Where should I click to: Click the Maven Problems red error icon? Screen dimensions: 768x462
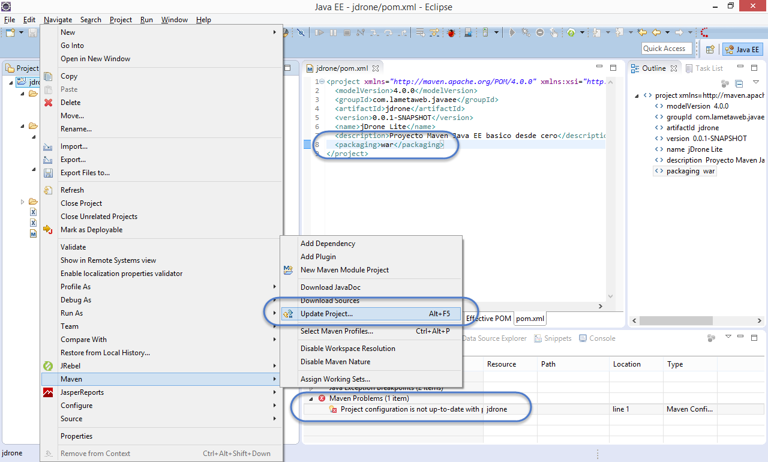[x=322, y=398]
